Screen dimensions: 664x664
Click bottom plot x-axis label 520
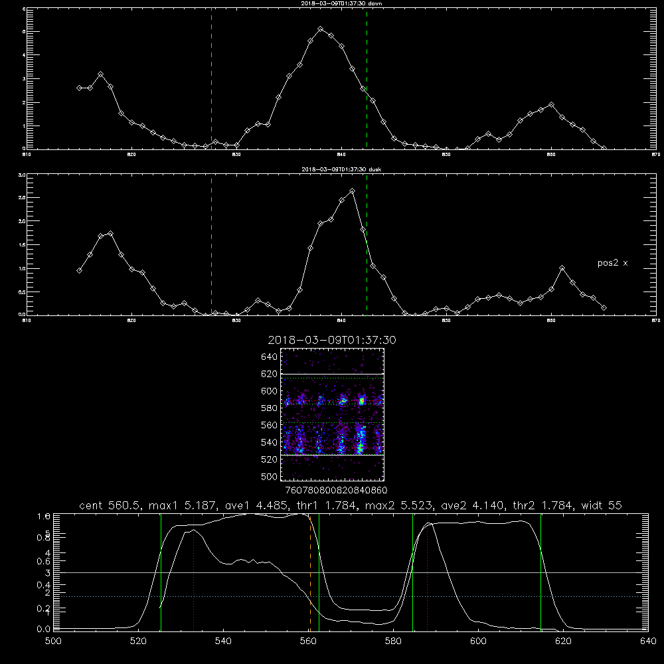[138, 641]
